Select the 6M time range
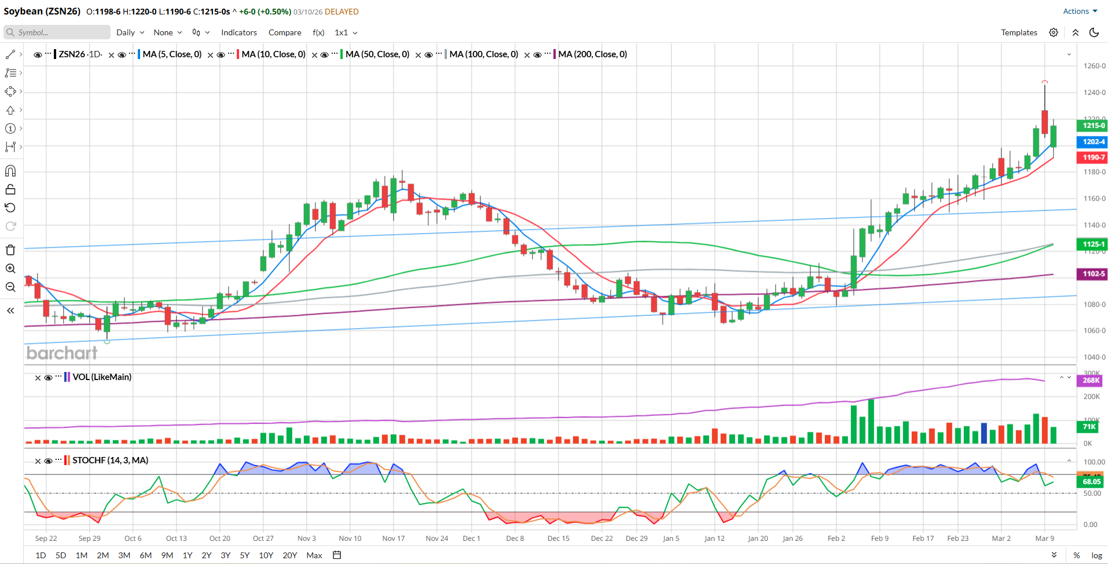 coord(145,555)
